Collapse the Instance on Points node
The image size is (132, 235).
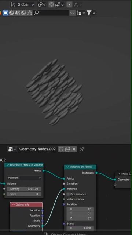(x=67, y=167)
